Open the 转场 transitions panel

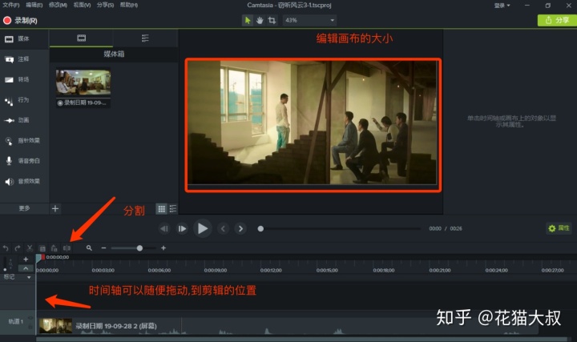coord(24,79)
